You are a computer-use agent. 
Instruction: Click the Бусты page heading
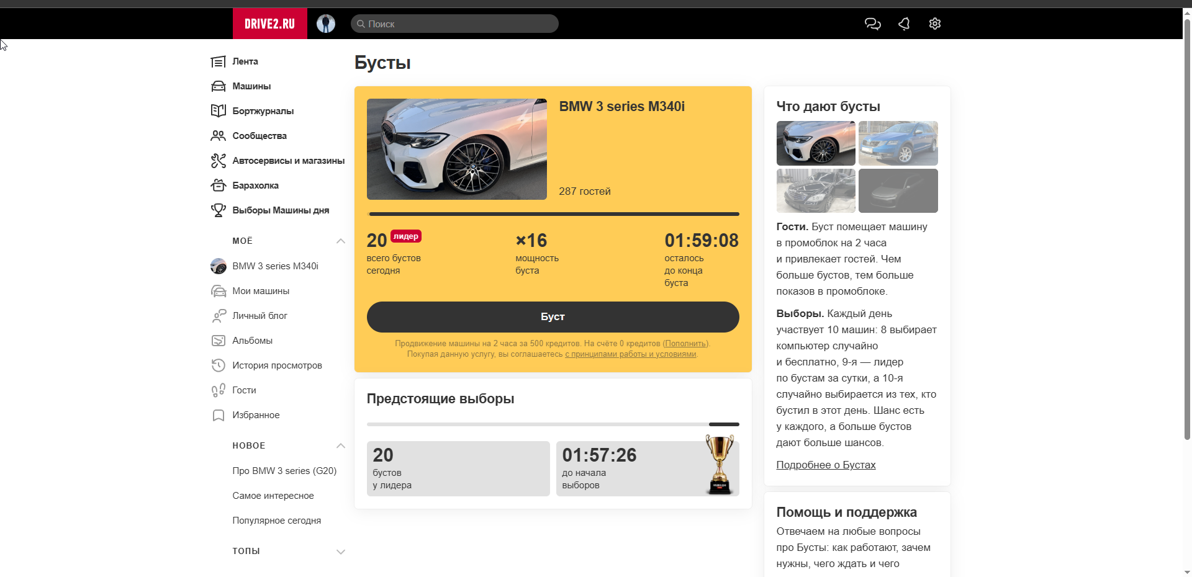coord(382,63)
